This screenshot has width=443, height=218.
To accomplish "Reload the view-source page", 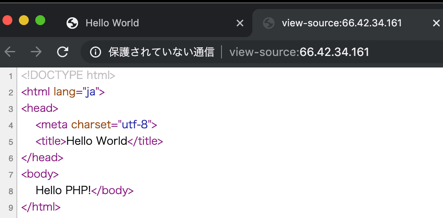I will point(62,52).
